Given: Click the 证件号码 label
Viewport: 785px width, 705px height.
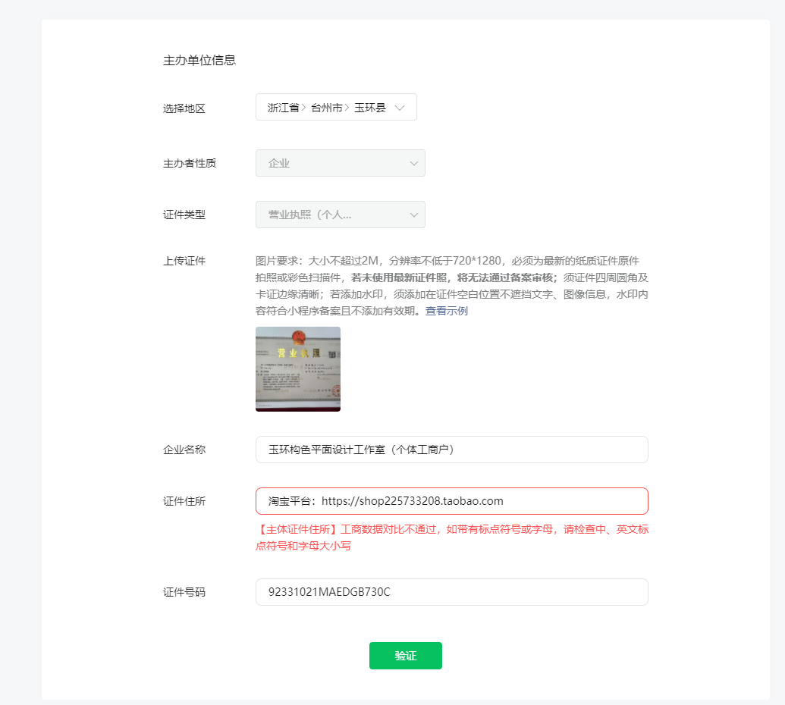Looking at the screenshot, I should [x=184, y=592].
